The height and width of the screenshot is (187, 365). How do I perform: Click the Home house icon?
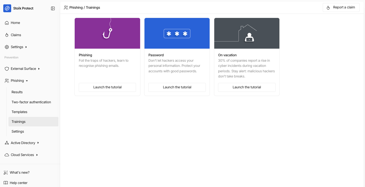click(7, 23)
